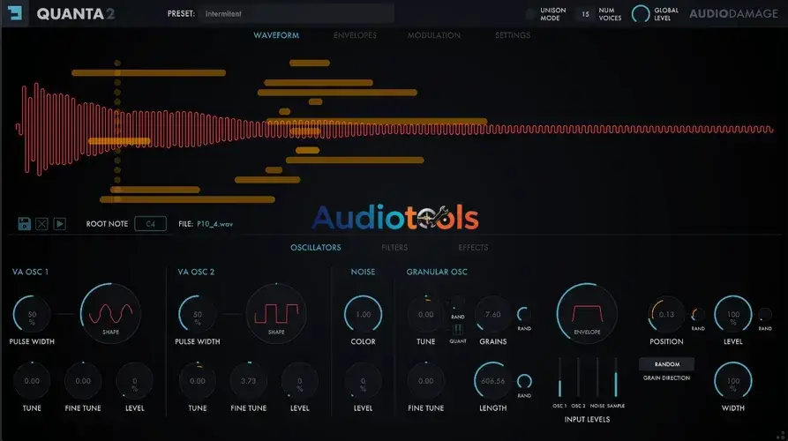
Task: Switch to the Envelopes tab
Action: (355, 35)
